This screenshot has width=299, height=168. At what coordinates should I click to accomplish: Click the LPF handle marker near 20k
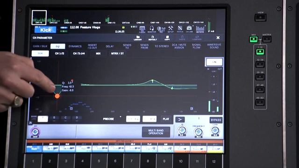click(x=192, y=109)
